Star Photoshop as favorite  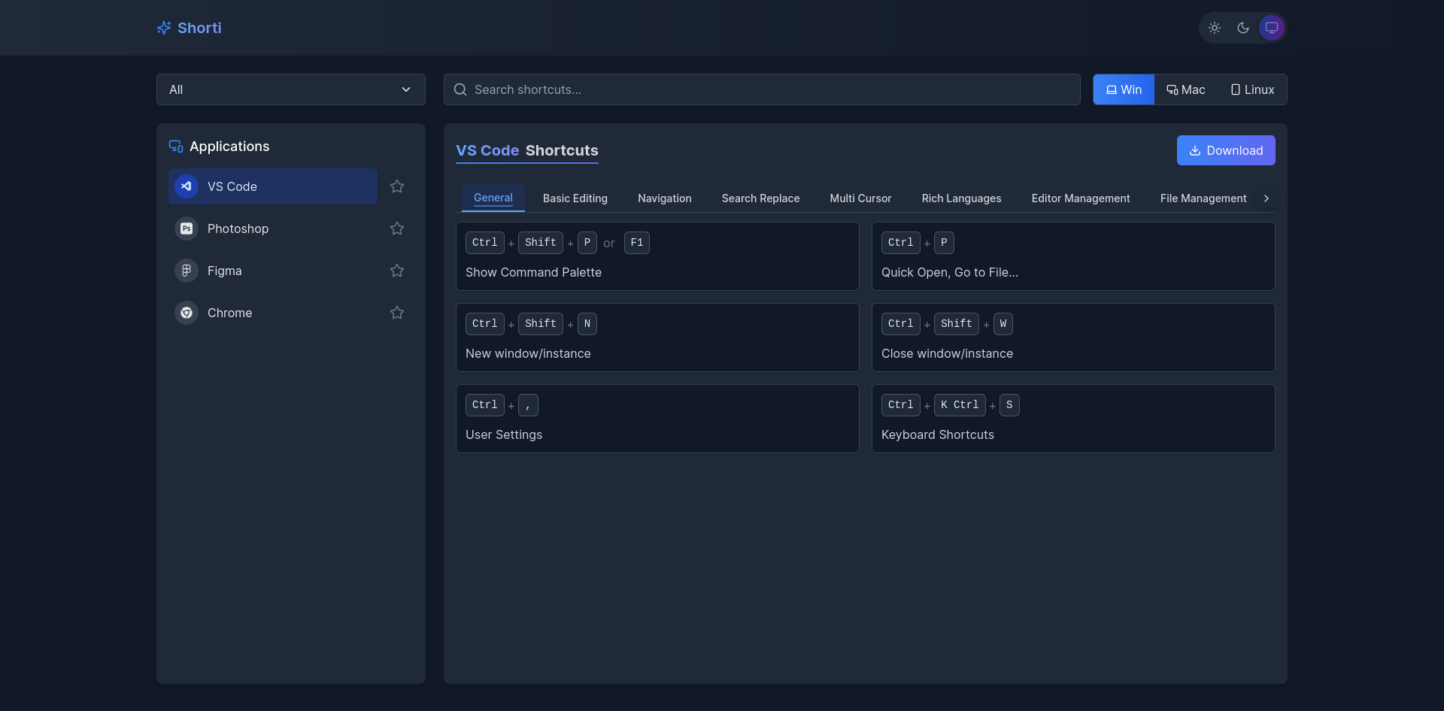397,228
